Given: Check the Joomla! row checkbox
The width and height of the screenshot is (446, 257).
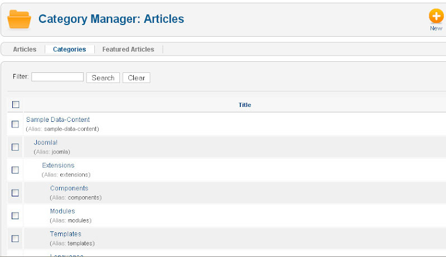Looking at the screenshot, I should point(15,147).
